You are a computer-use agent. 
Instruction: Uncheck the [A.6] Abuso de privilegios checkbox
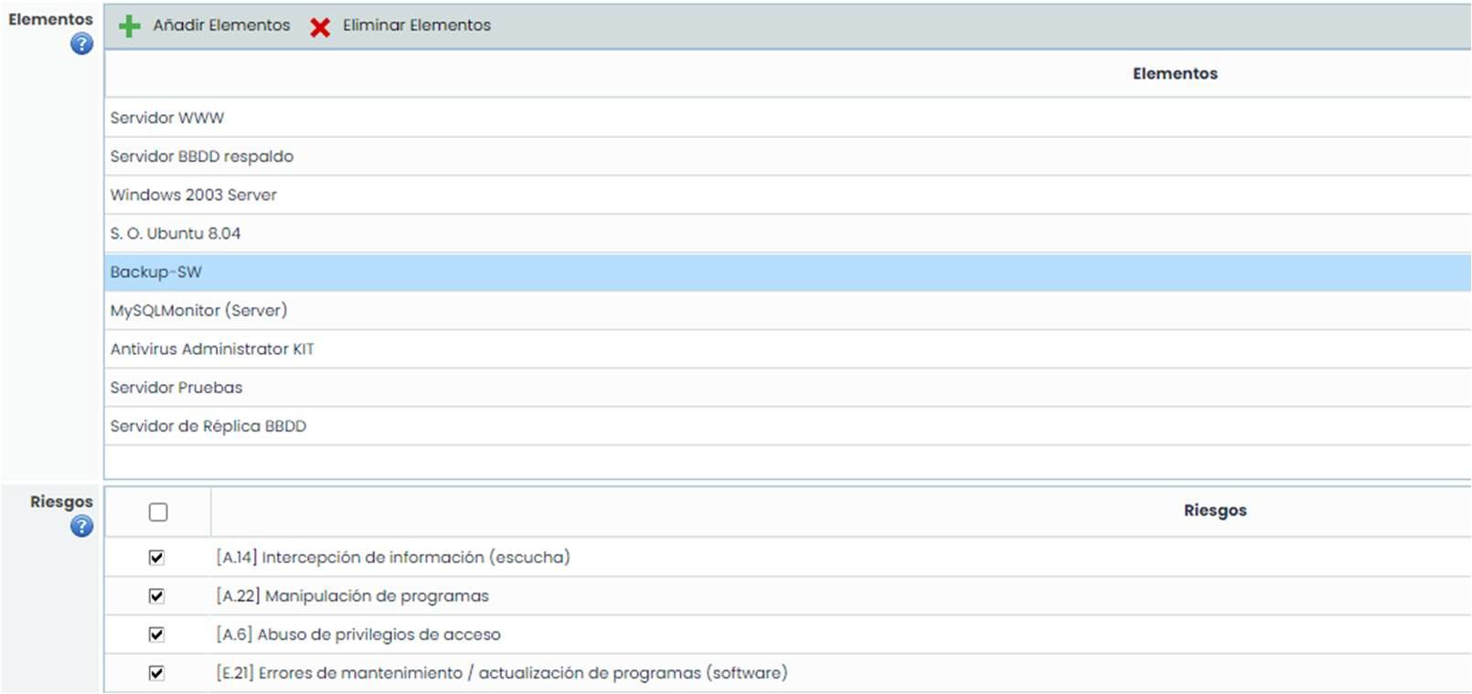[157, 635]
